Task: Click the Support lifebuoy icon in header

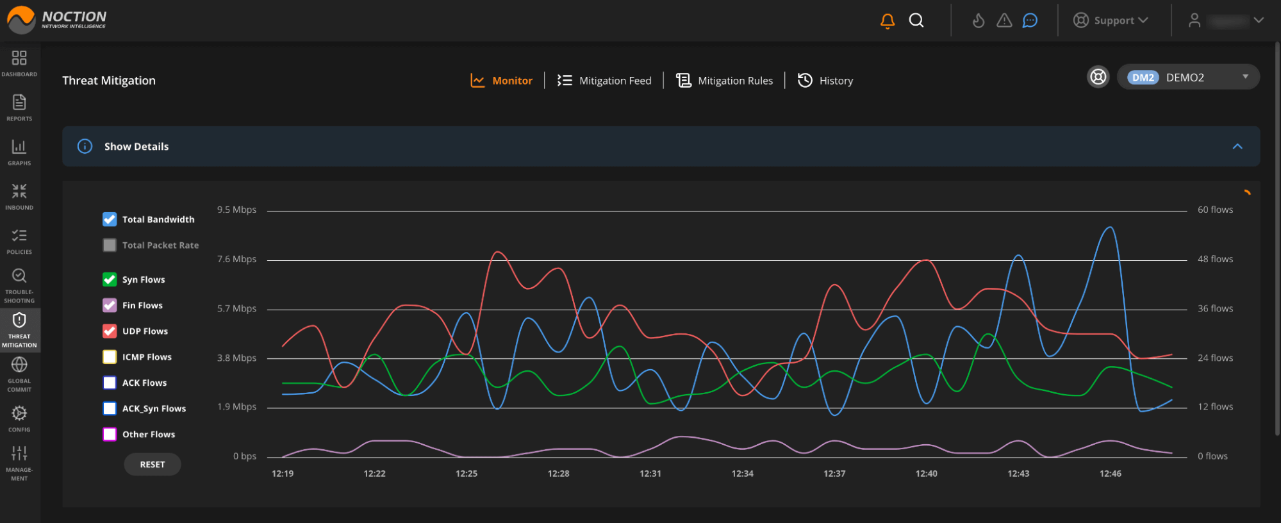Action: [x=1081, y=21]
